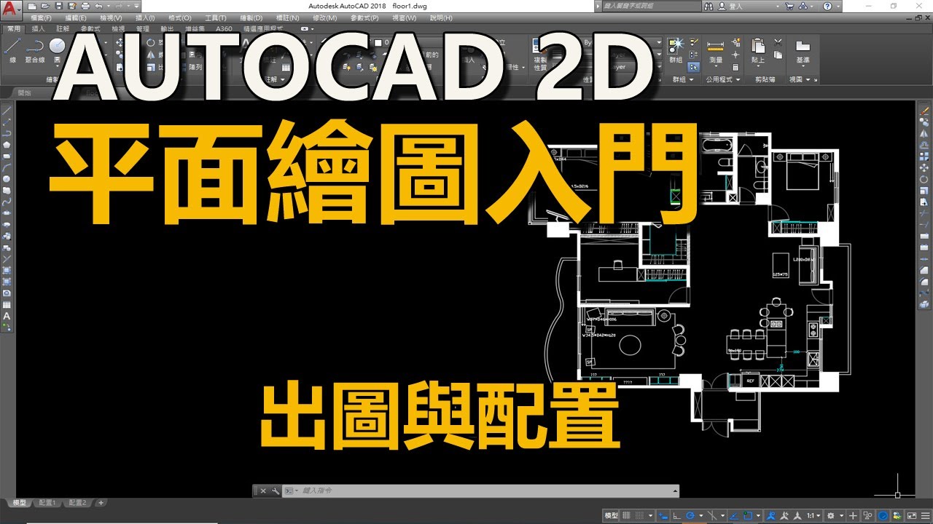Image resolution: width=933 pixels, height=524 pixels.
Task: Click the New file icon in quick access toolbar
Action: click(32, 6)
